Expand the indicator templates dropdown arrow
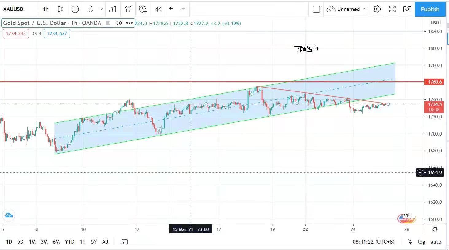Viewport: 449px width, 250px height. [x=101, y=9]
